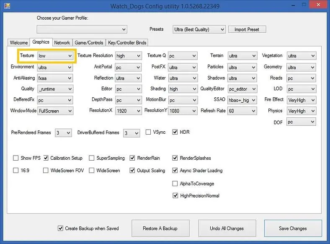This screenshot has width=330, height=244.
Task: Expand the MotionBlur dropdown
Action: click(183, 100)
